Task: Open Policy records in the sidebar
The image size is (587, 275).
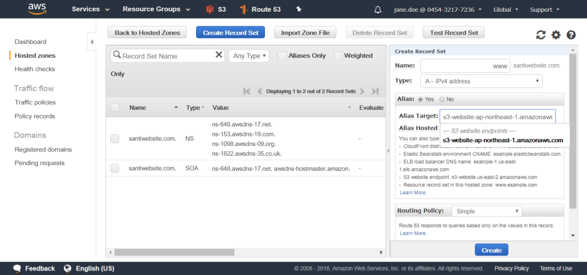Action: click(x=34, y=116)
